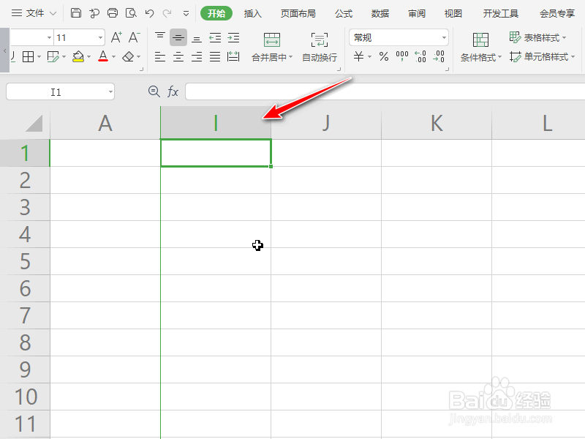Select column J header
Viewport: 585px width, 439px height.
click(x=326, y=123)
